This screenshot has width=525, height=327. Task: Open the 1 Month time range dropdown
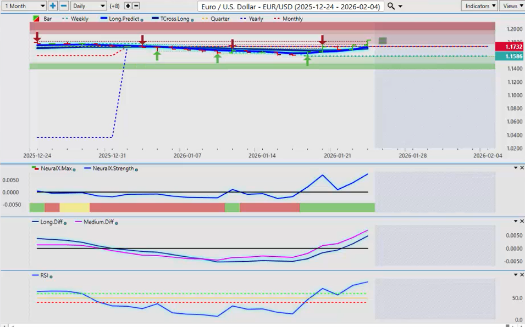point(24,5)
